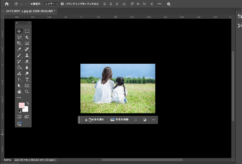The height and width of the screenshot is (164, 242).
Task: Toggle the 自動選択 checkbox
Action: point(27,4)
